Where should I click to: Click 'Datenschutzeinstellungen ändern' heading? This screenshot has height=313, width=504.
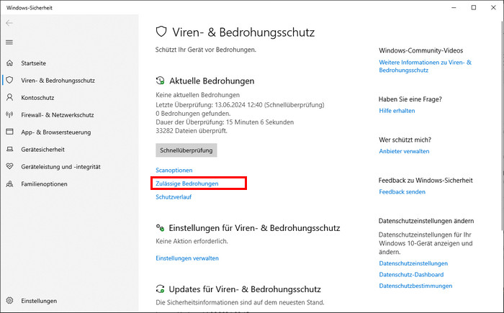pos(426,221)
